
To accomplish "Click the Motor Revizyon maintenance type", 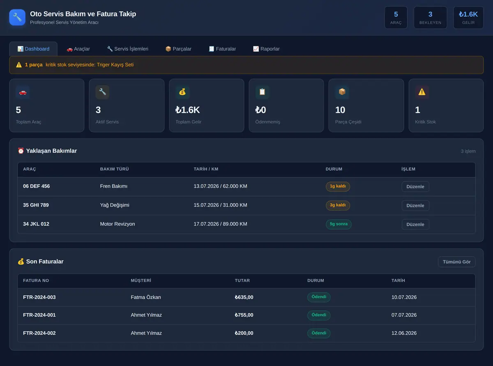I will (117, 224).
